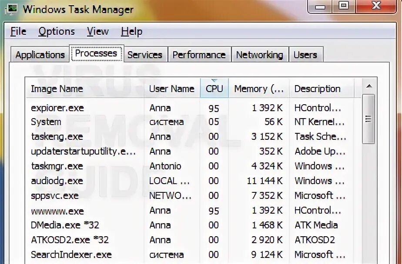402x264 pixels.
Task: Show the Users tab
Action: [305, 54]
